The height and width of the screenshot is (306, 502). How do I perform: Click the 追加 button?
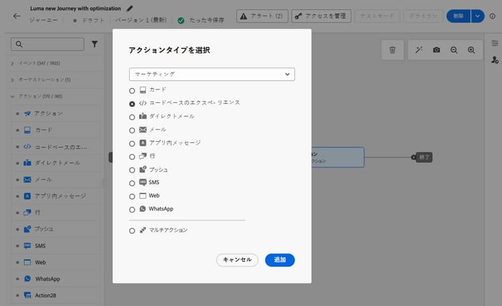click(x=280, y=260)
